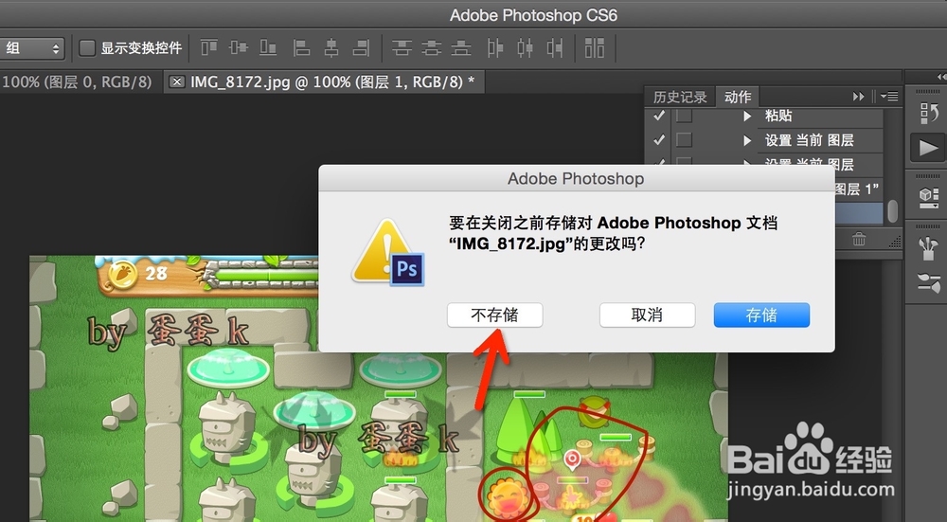Expand the 粘贴 action step
Image resolution: width=947 pixels, height=522 pixels.
[747, 116]
